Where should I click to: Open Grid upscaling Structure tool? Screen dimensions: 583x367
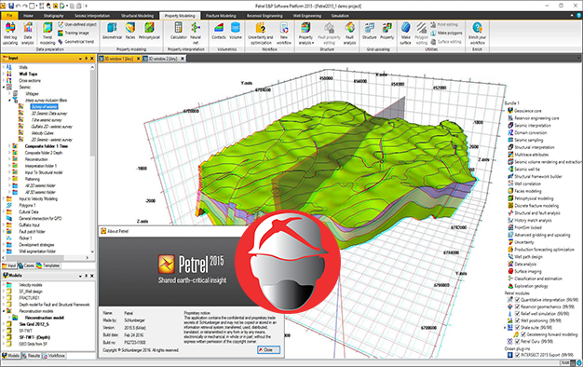pyautogui.click(x=369, y=31)
